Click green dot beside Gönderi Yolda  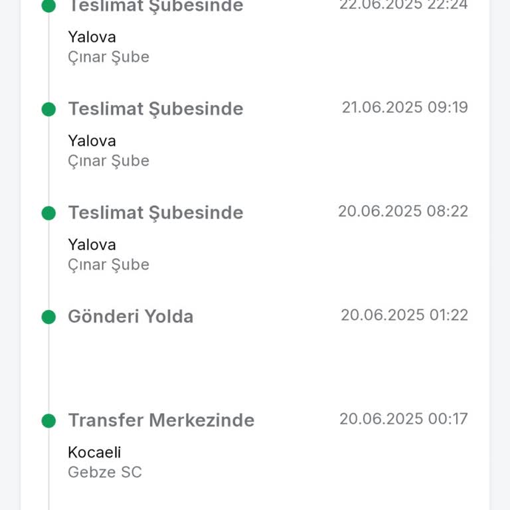pos(48,317)
